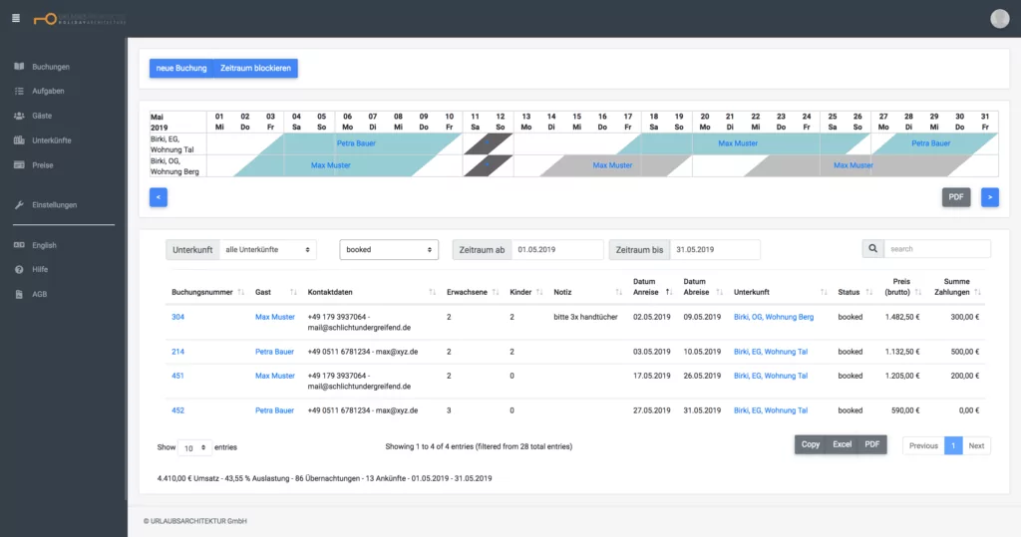The image size is (1021, 537).
Task: Sort by Datum Abreise arrows
Action: (x=719, y=292)
